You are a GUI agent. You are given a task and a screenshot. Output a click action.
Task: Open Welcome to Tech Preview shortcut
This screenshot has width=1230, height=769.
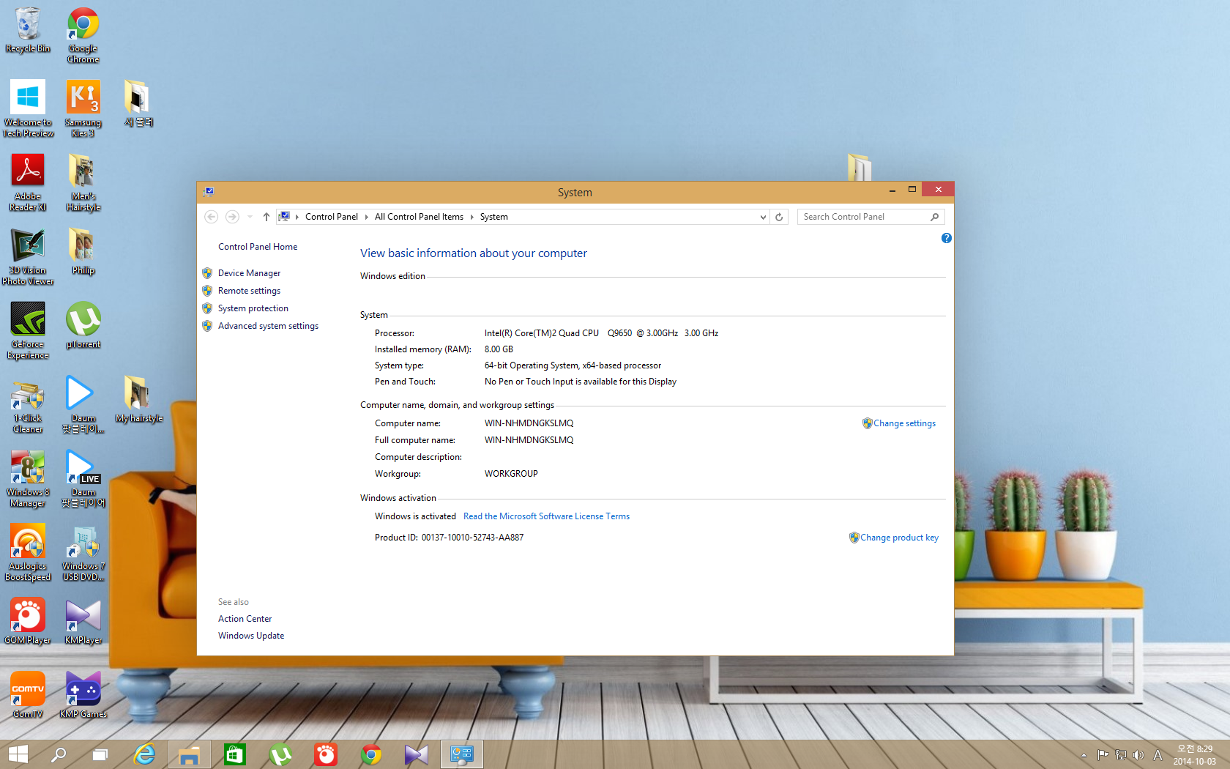28,108
